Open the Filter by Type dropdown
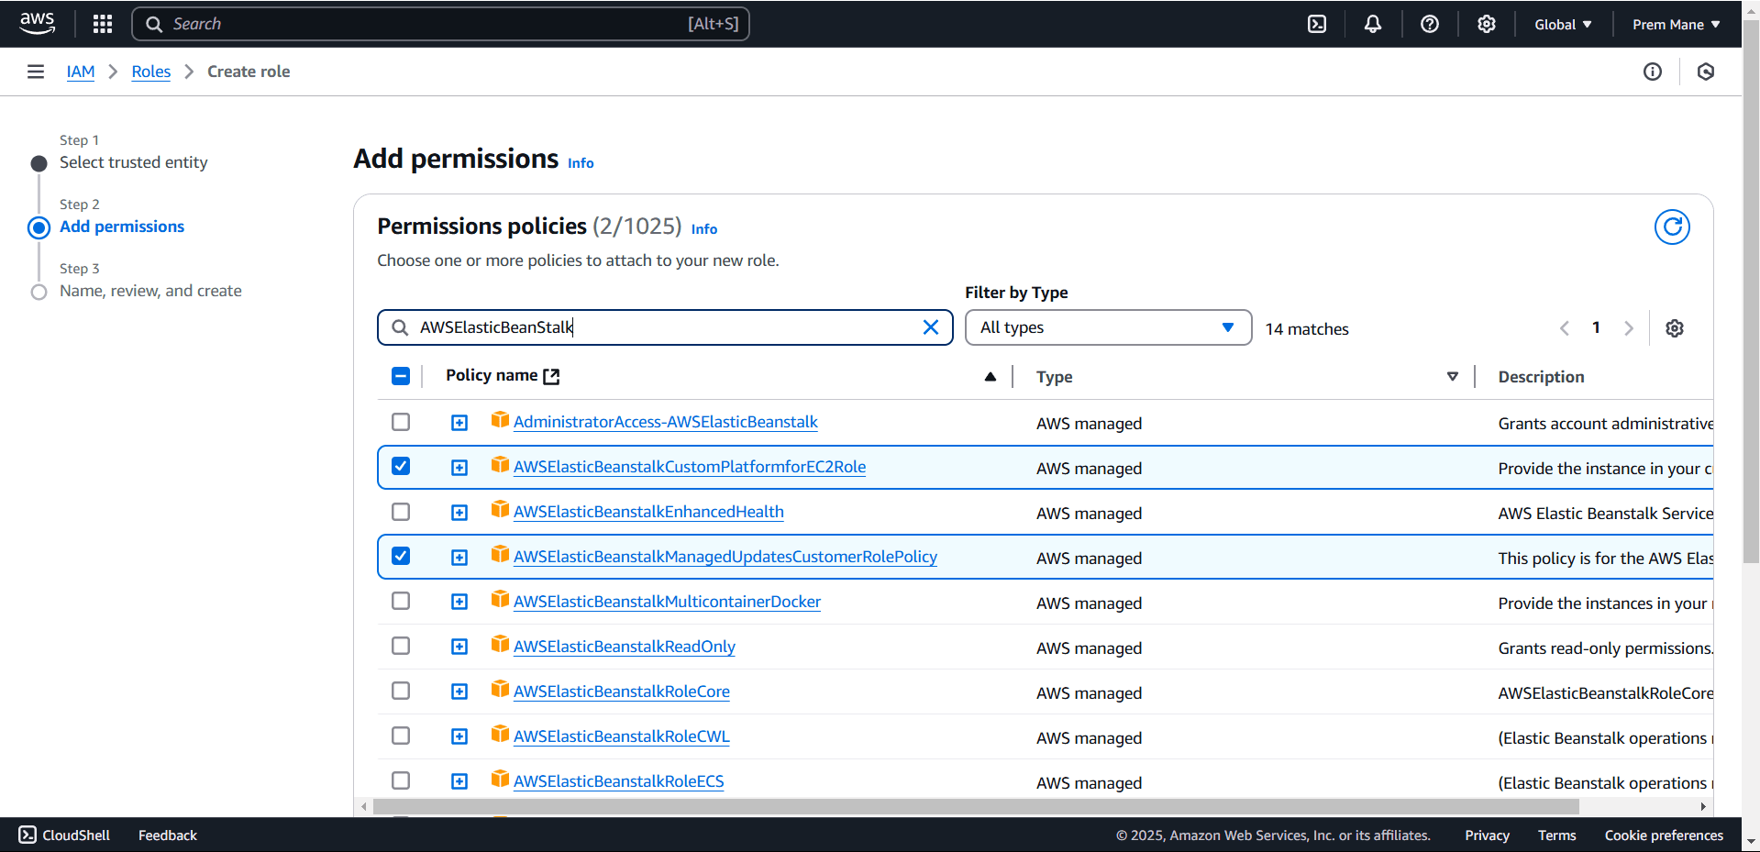 point(1108,327)
